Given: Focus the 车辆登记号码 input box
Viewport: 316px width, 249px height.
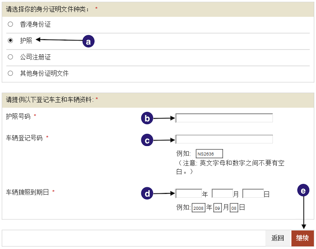Looking at the screenshot, I should 224,139.
